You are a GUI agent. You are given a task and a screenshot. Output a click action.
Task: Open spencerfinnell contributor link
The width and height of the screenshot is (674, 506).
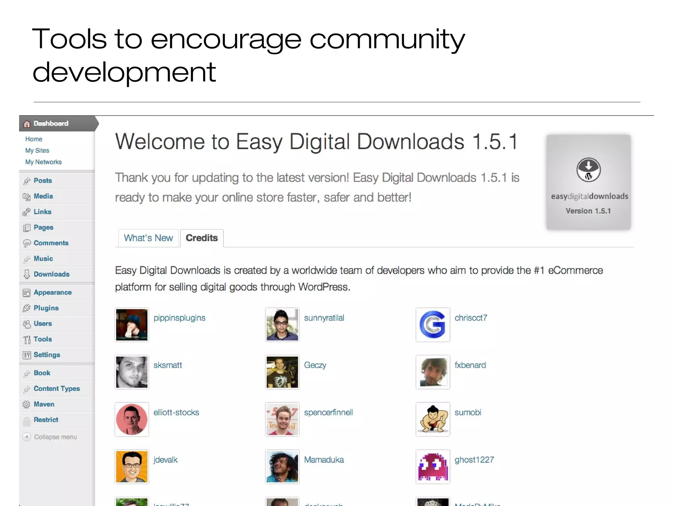(x=328, y=412)
